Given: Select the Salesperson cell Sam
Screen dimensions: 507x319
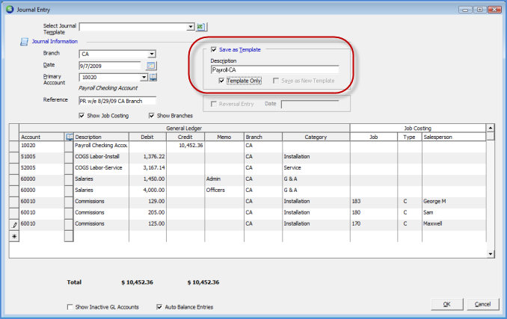Looking at the screenshot, I should pos(454,212).
